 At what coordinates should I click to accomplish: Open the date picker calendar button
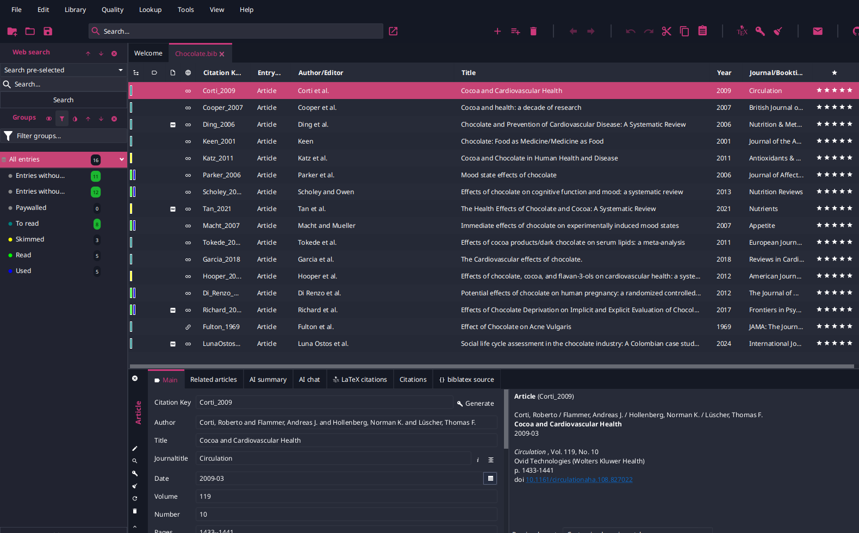(x=490, y=479)
